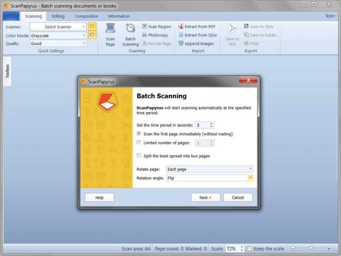Open the Composition tab
Screen dimensions: 341x256
tap(86, 16)
